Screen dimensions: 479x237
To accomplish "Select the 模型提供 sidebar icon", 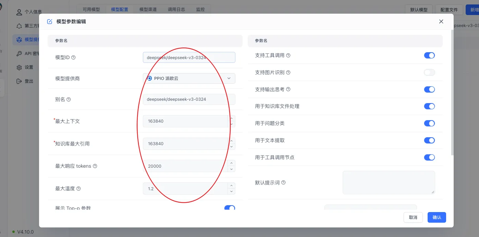I will point(19,40).
